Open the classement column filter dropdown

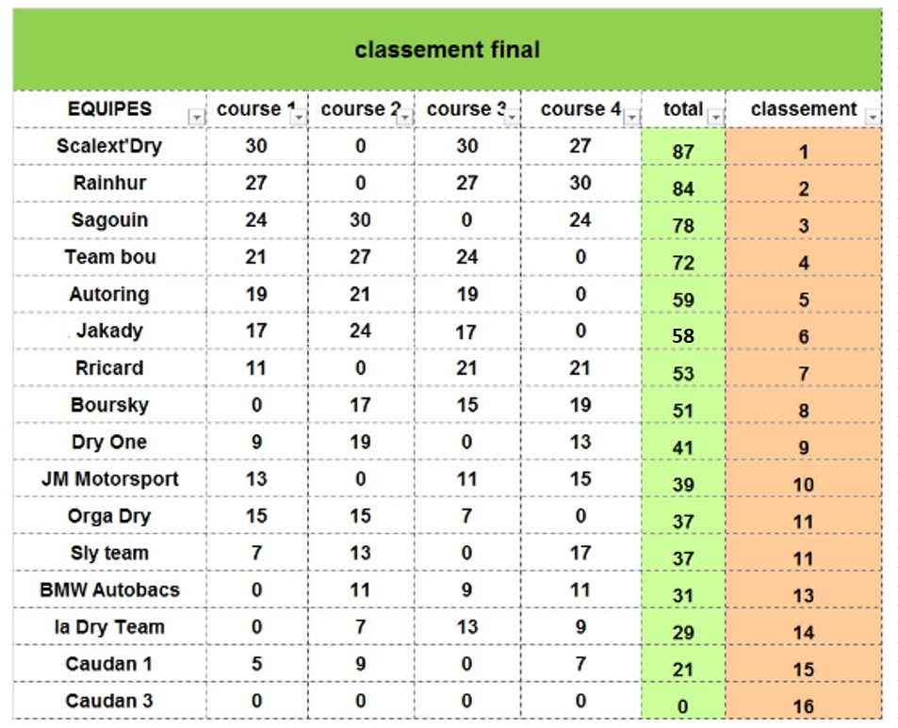tap(873, 118)
